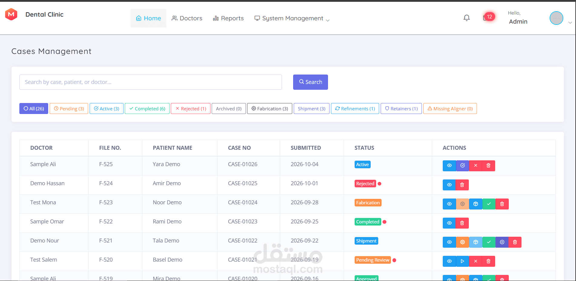The image size is (576, 281).
Task: Open messages with the 12 badge
Action: [488, 17]
